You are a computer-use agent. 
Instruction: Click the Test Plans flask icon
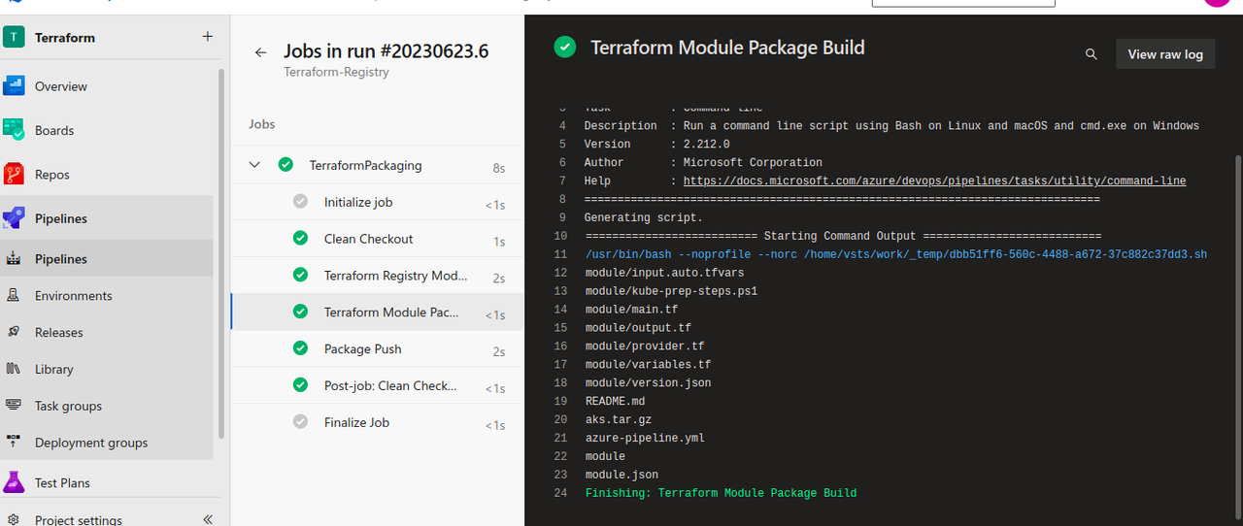14,481
